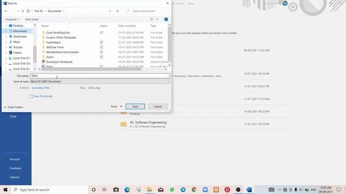Open the Tools dropdown
Viewport: 346px width, 194px height.
click(x=116, y=107)
